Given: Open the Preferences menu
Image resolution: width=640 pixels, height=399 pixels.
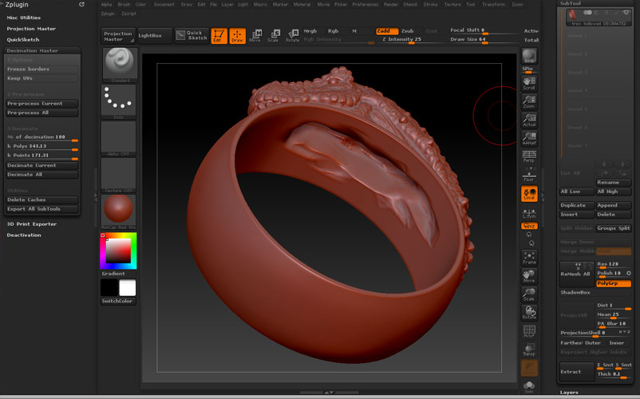Looking at the screenshot, I should 365,5.
